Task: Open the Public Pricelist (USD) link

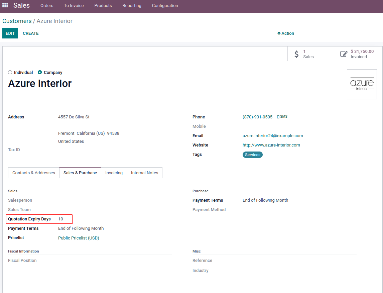Action: (x=79, y=238)
